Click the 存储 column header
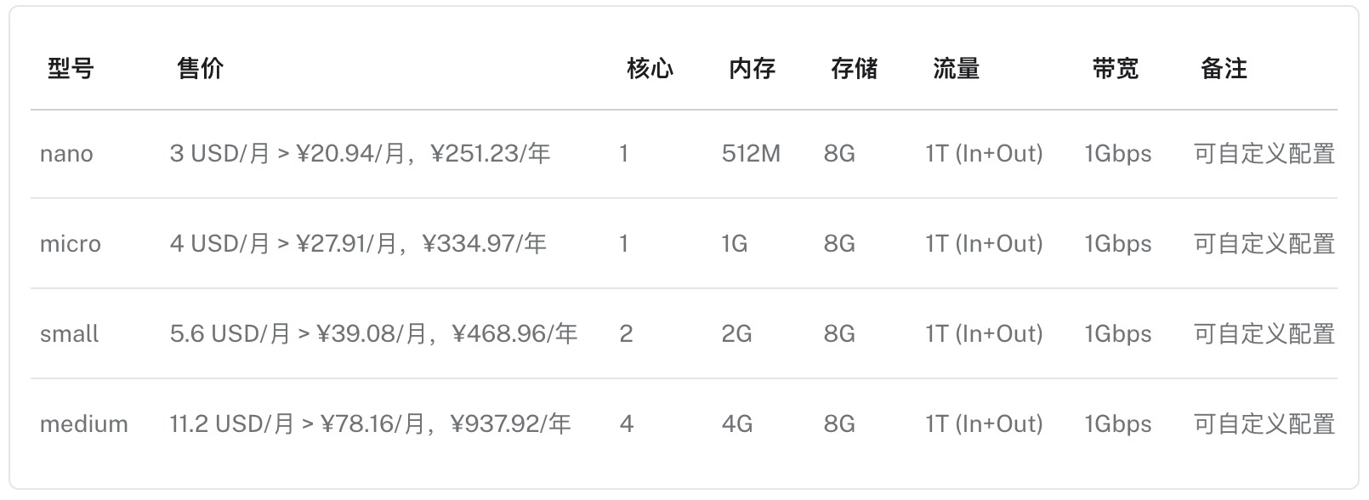 [855, 69]
